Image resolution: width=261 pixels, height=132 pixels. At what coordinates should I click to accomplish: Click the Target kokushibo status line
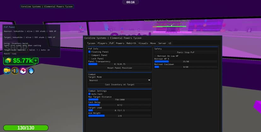click(30, 37)
